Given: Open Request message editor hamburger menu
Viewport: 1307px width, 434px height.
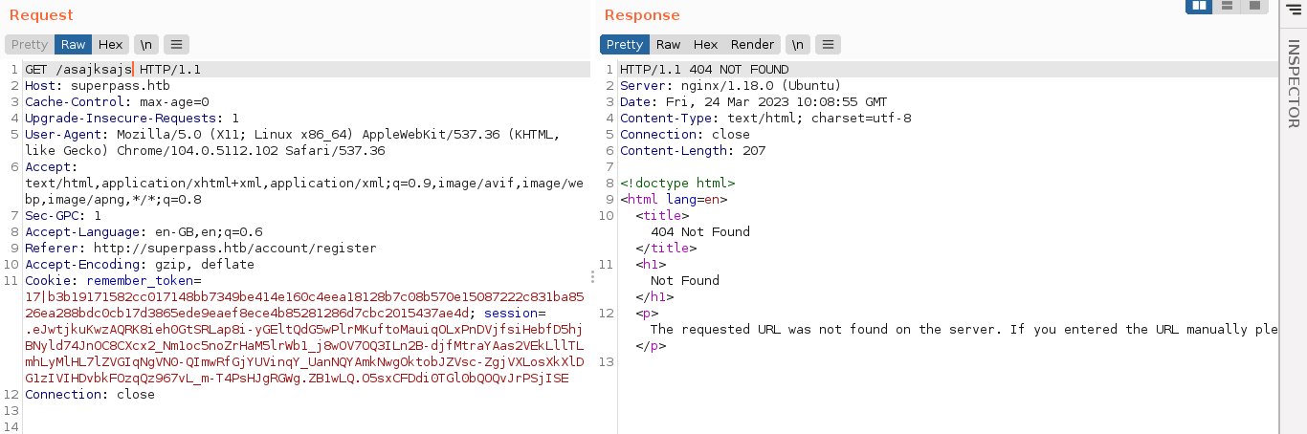Looking at the screenshot, I should 176,44.
